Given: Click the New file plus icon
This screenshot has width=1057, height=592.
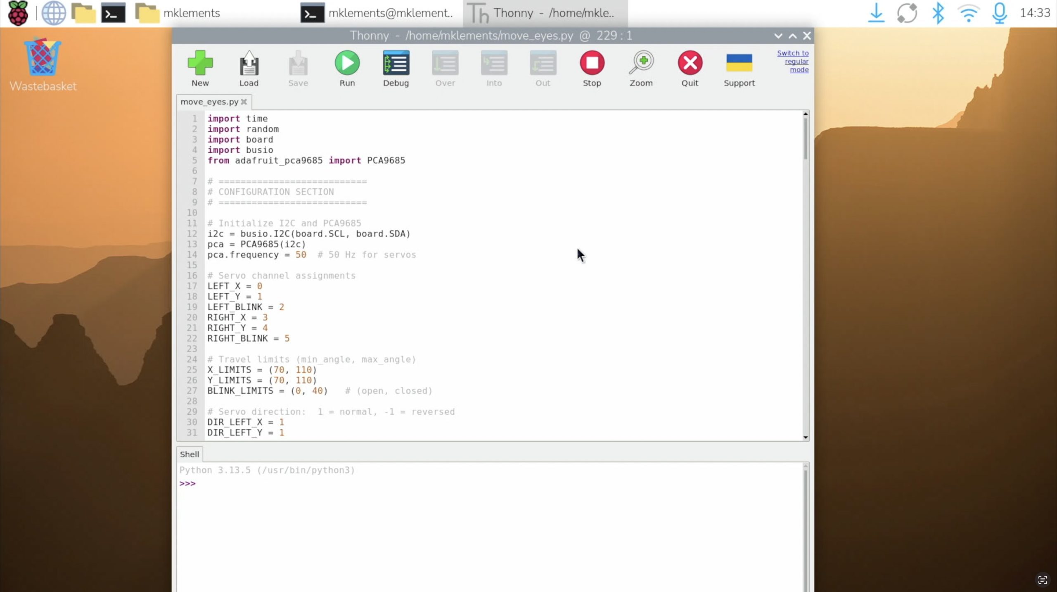Looking at the screenshot, I should click(x=200, y=63).
